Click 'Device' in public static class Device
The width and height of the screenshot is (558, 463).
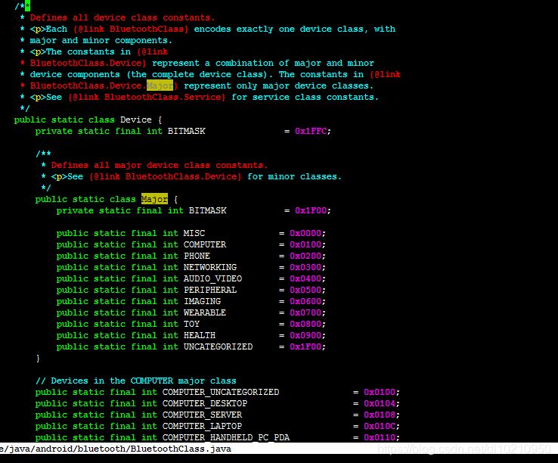136,120
